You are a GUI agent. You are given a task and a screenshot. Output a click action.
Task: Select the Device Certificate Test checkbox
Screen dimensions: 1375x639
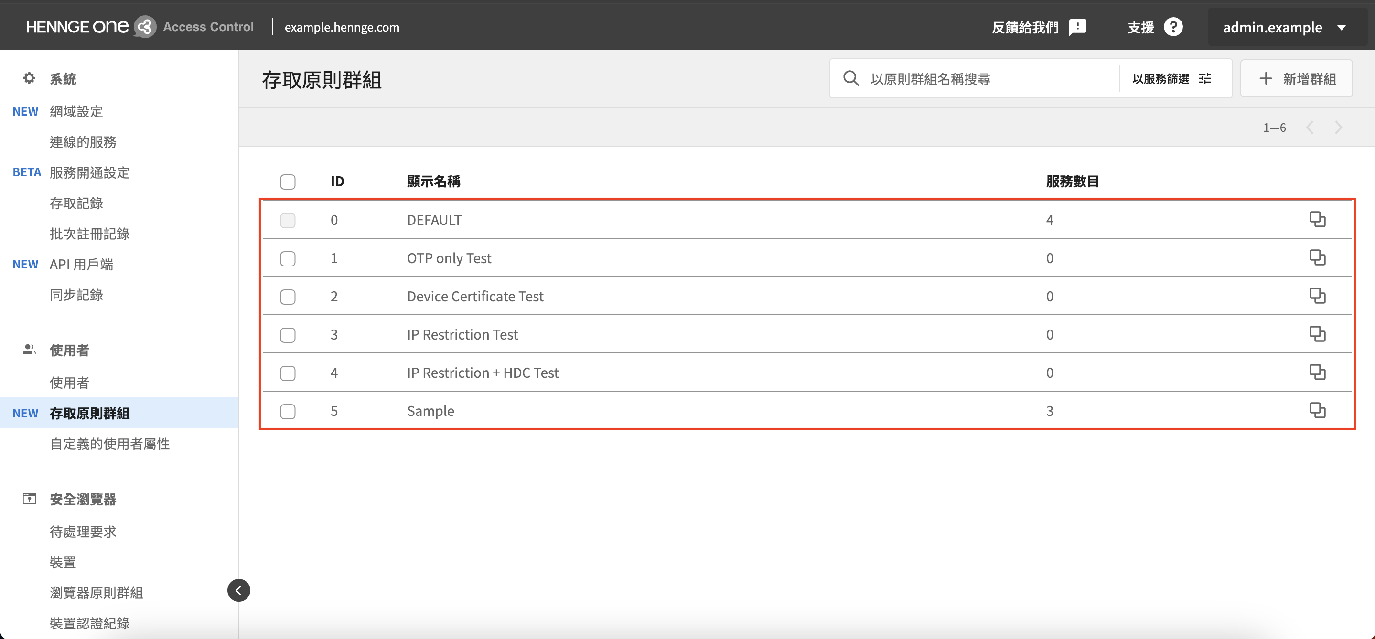coord(288,297)
